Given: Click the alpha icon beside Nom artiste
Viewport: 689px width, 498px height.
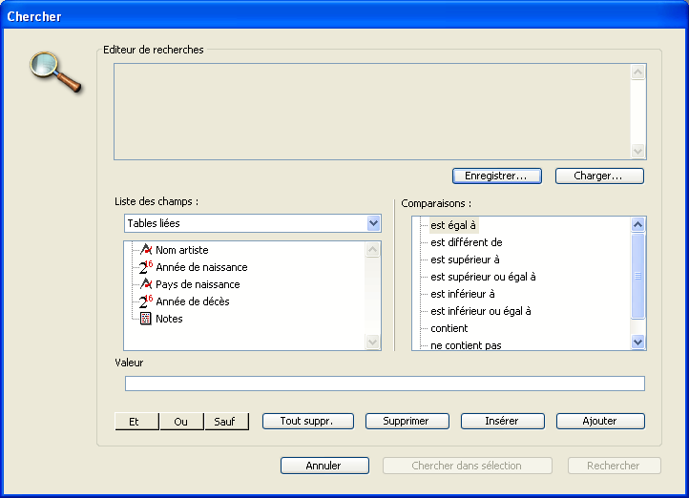Looking at the screenshot, I should (x=146, y=250).
